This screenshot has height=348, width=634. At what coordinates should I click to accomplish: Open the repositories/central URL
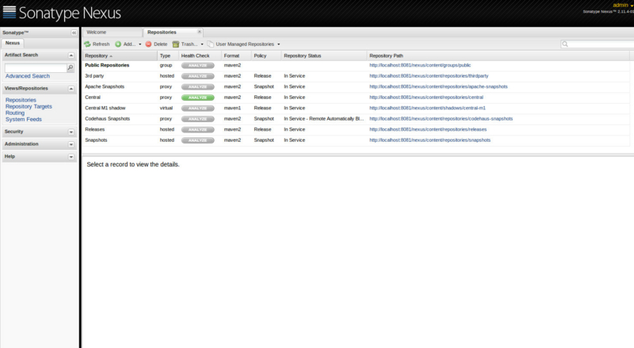click(x=426, y=98)
